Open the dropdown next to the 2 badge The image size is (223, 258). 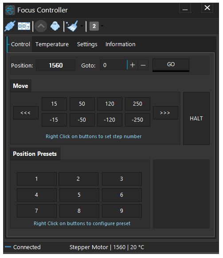tap(102, 26)
